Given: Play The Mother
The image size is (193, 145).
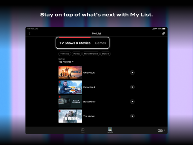Looking at the screenshot, I should coord(132,116).
